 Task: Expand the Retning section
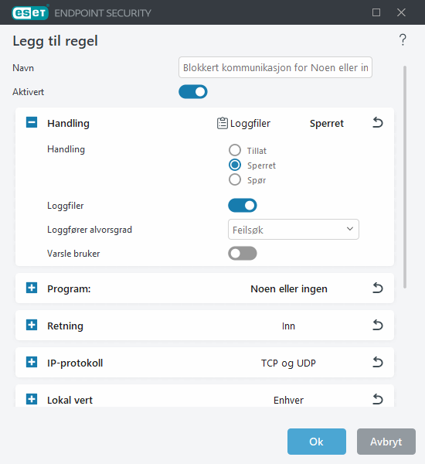coord(32,325)
